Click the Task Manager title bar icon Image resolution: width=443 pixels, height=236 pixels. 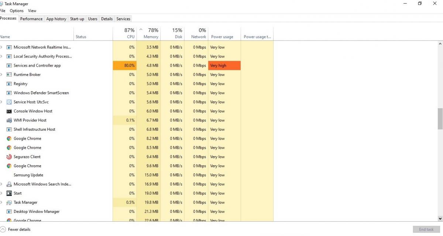(1, 4)
